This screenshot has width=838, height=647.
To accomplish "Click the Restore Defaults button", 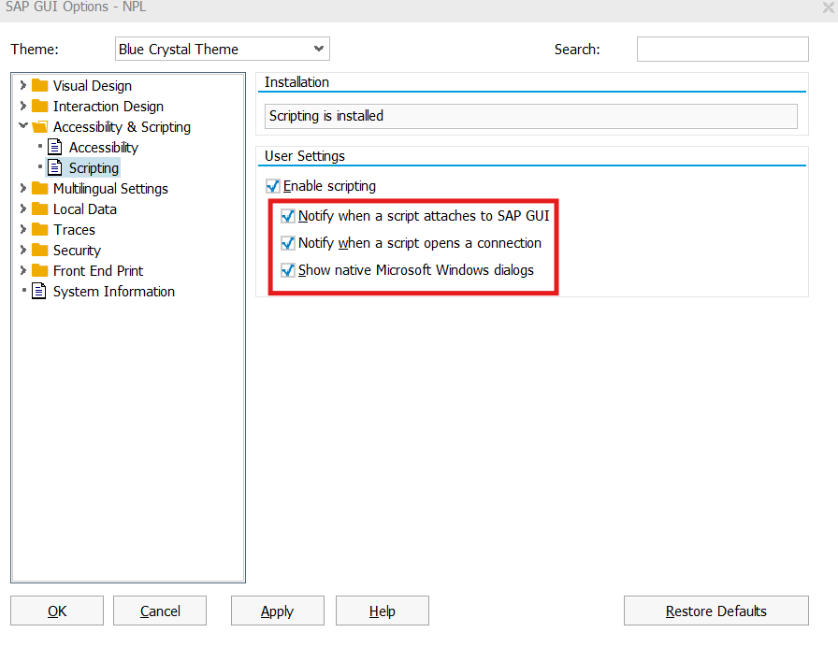I will (716, 611).
